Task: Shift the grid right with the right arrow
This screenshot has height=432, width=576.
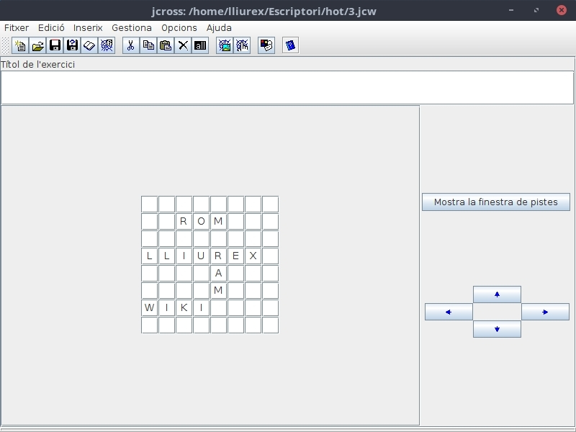Action: tap(545, 312)
